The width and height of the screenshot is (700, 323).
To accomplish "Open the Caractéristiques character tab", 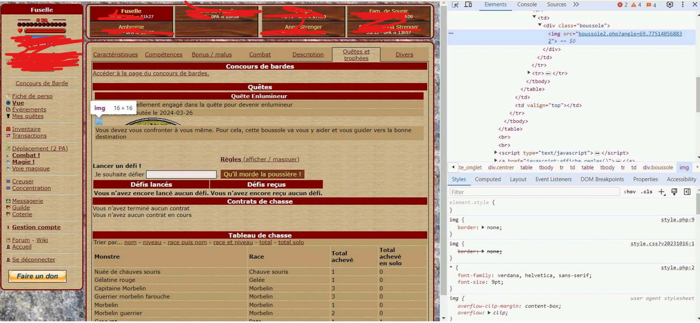I will (x=115, y=55).
